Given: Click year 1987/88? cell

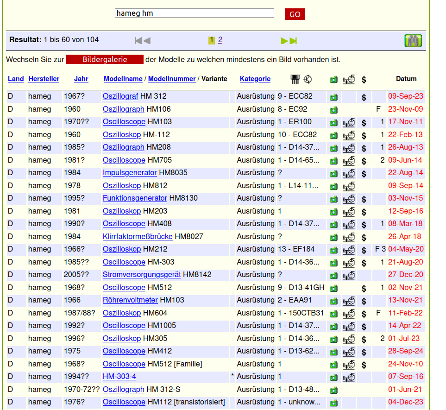Looking at the screenshot, I should [x=79, y=313].
